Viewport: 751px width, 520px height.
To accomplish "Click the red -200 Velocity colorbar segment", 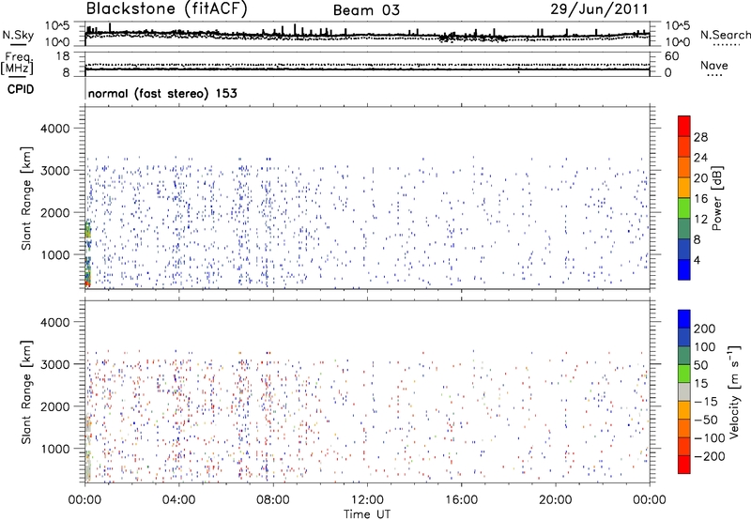I will pyautogui.click(x=684, y=465).
